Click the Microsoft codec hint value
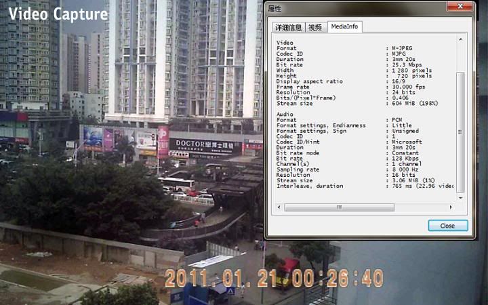Viewport: 488px width, 305px height. pyautogui.click(x=407, y=142)
